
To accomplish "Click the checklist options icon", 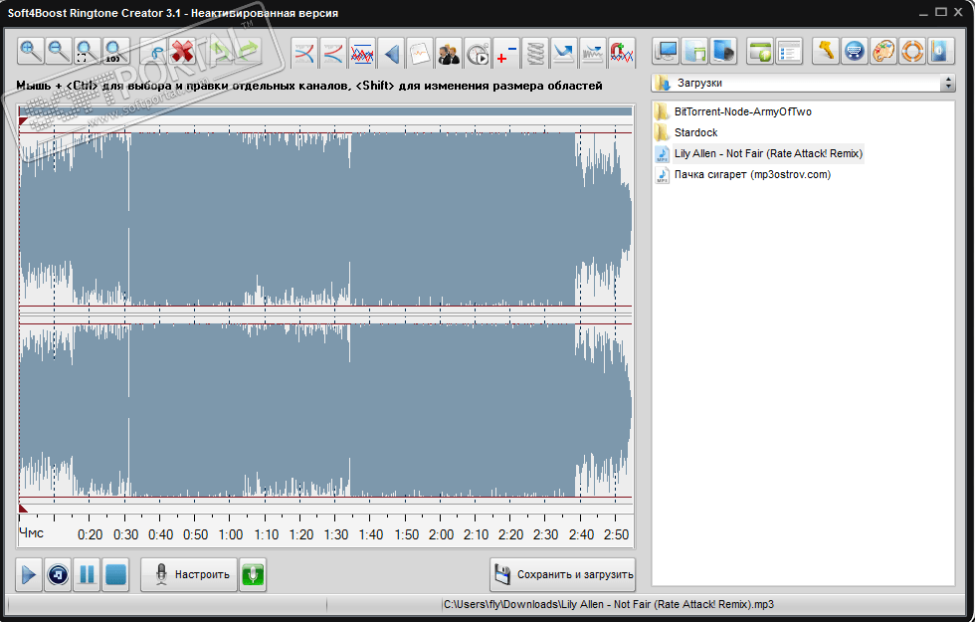I will [789, 51].
